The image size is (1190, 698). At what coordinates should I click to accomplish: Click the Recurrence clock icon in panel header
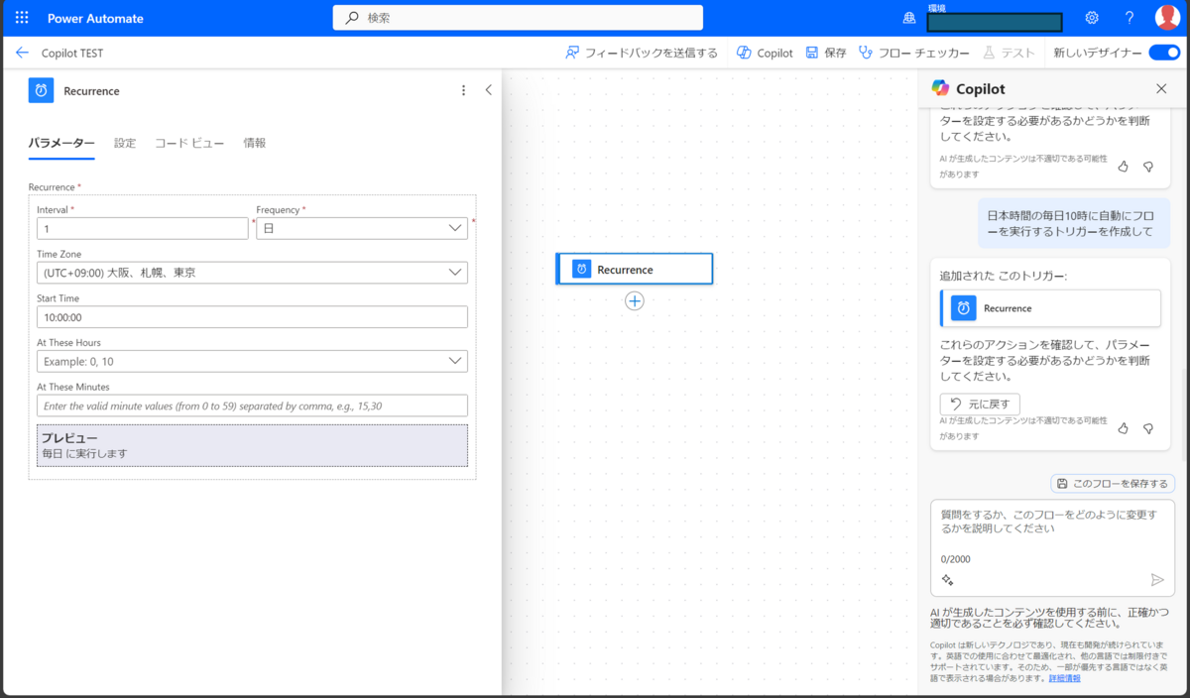pos(41,90)
